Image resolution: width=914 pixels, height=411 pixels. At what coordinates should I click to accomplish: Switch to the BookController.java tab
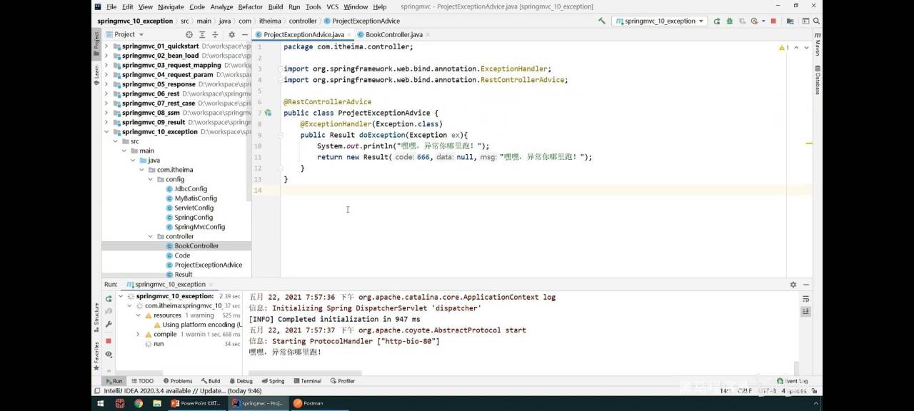393,34
